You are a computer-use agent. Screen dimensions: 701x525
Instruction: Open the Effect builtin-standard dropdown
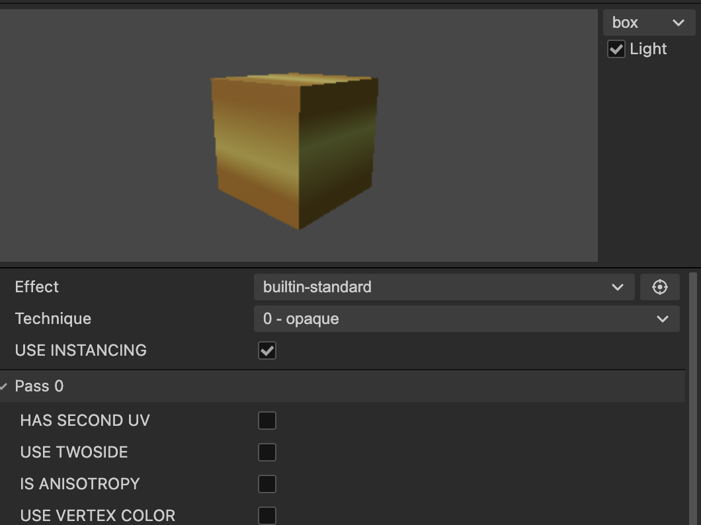[x=444, y=287]
